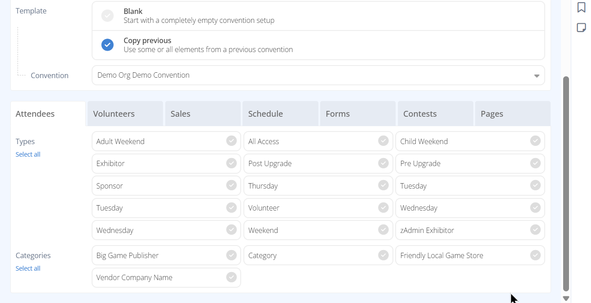This screenshot has height=303, width=591.
Task: Toggle the checkmark on Adult Weekend
Action: click(231, 141)
